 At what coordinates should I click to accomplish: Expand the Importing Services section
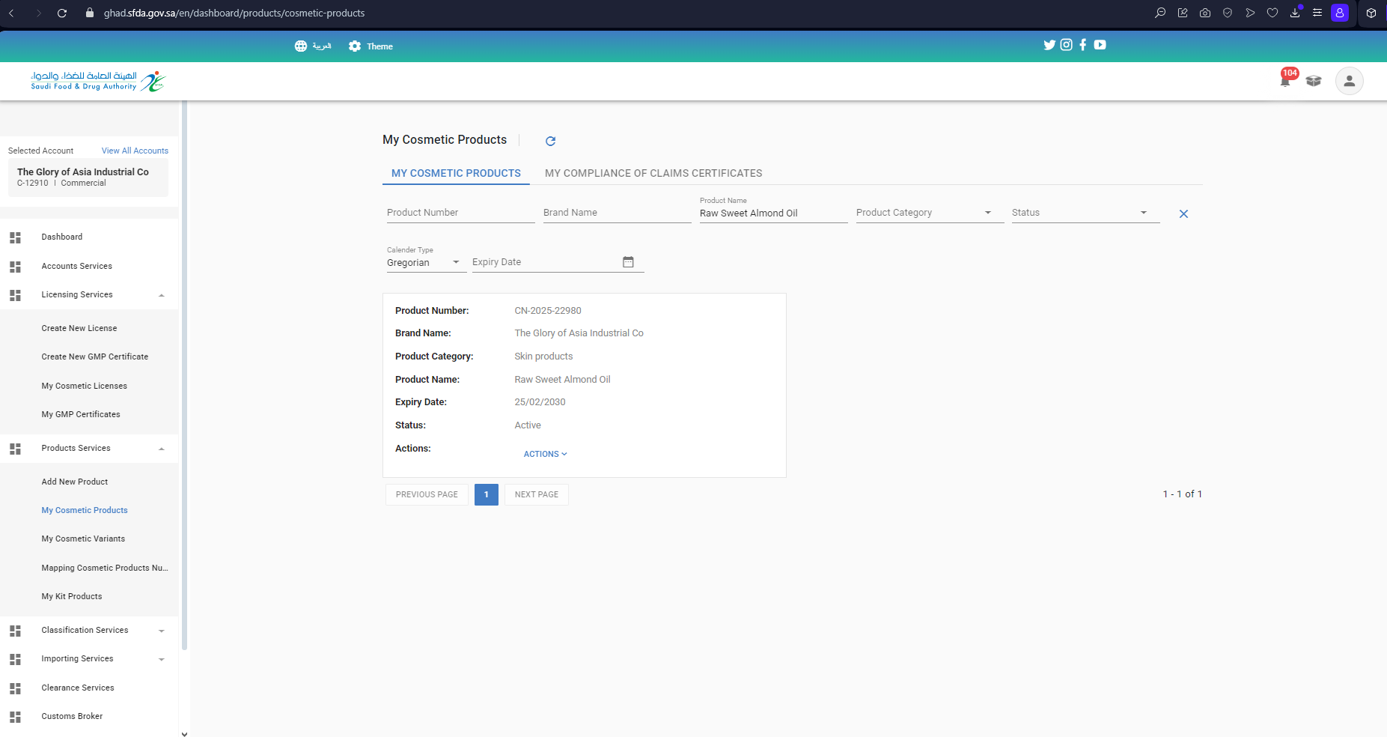[x=89, y=659]
